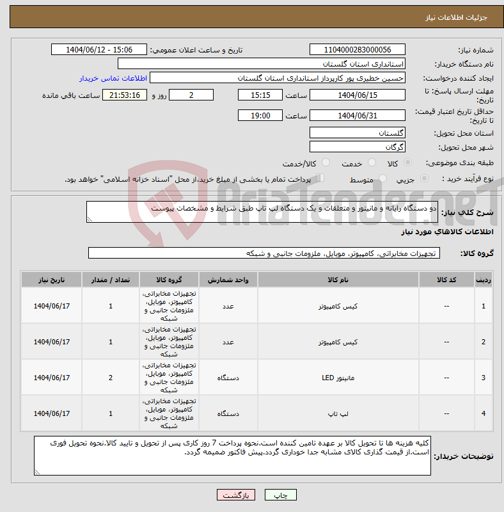Click the کد کالا column header
504x512 pixels.
[x=446, y=280]
